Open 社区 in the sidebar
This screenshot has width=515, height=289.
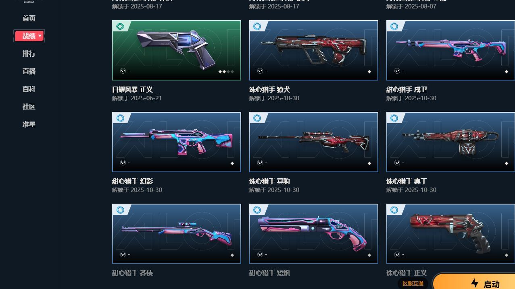coord(29,107)
